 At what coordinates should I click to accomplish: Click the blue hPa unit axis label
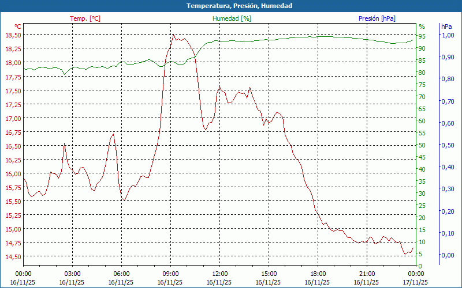point(446,26)
